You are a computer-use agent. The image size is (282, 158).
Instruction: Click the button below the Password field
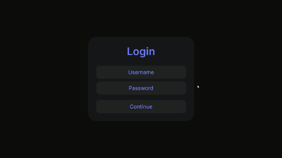(141, 106)
